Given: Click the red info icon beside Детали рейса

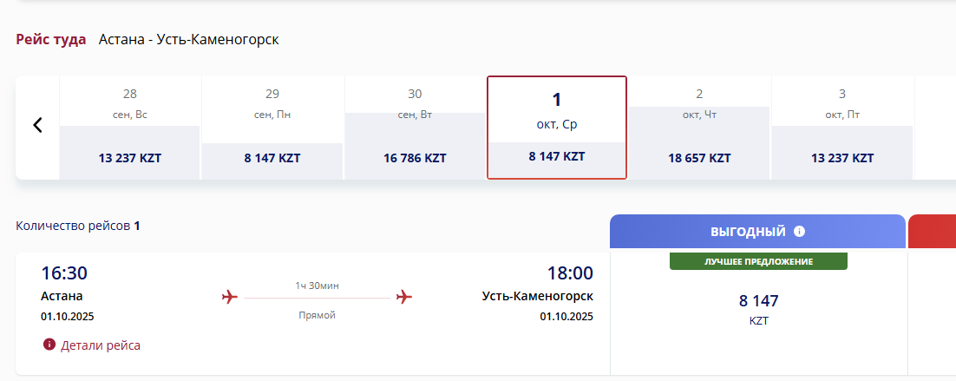Looking at the screenshot, I should [x=49, y=345].
